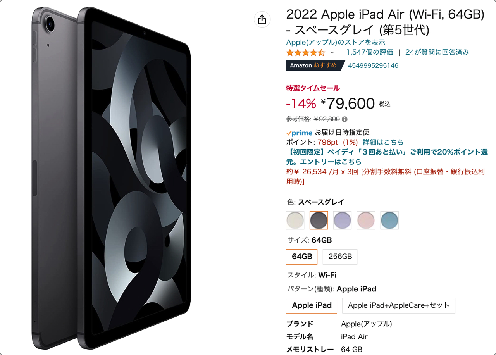Expand the rating breakdown chevron
Viewport: 496px width, 355px height.
point(332,53)
